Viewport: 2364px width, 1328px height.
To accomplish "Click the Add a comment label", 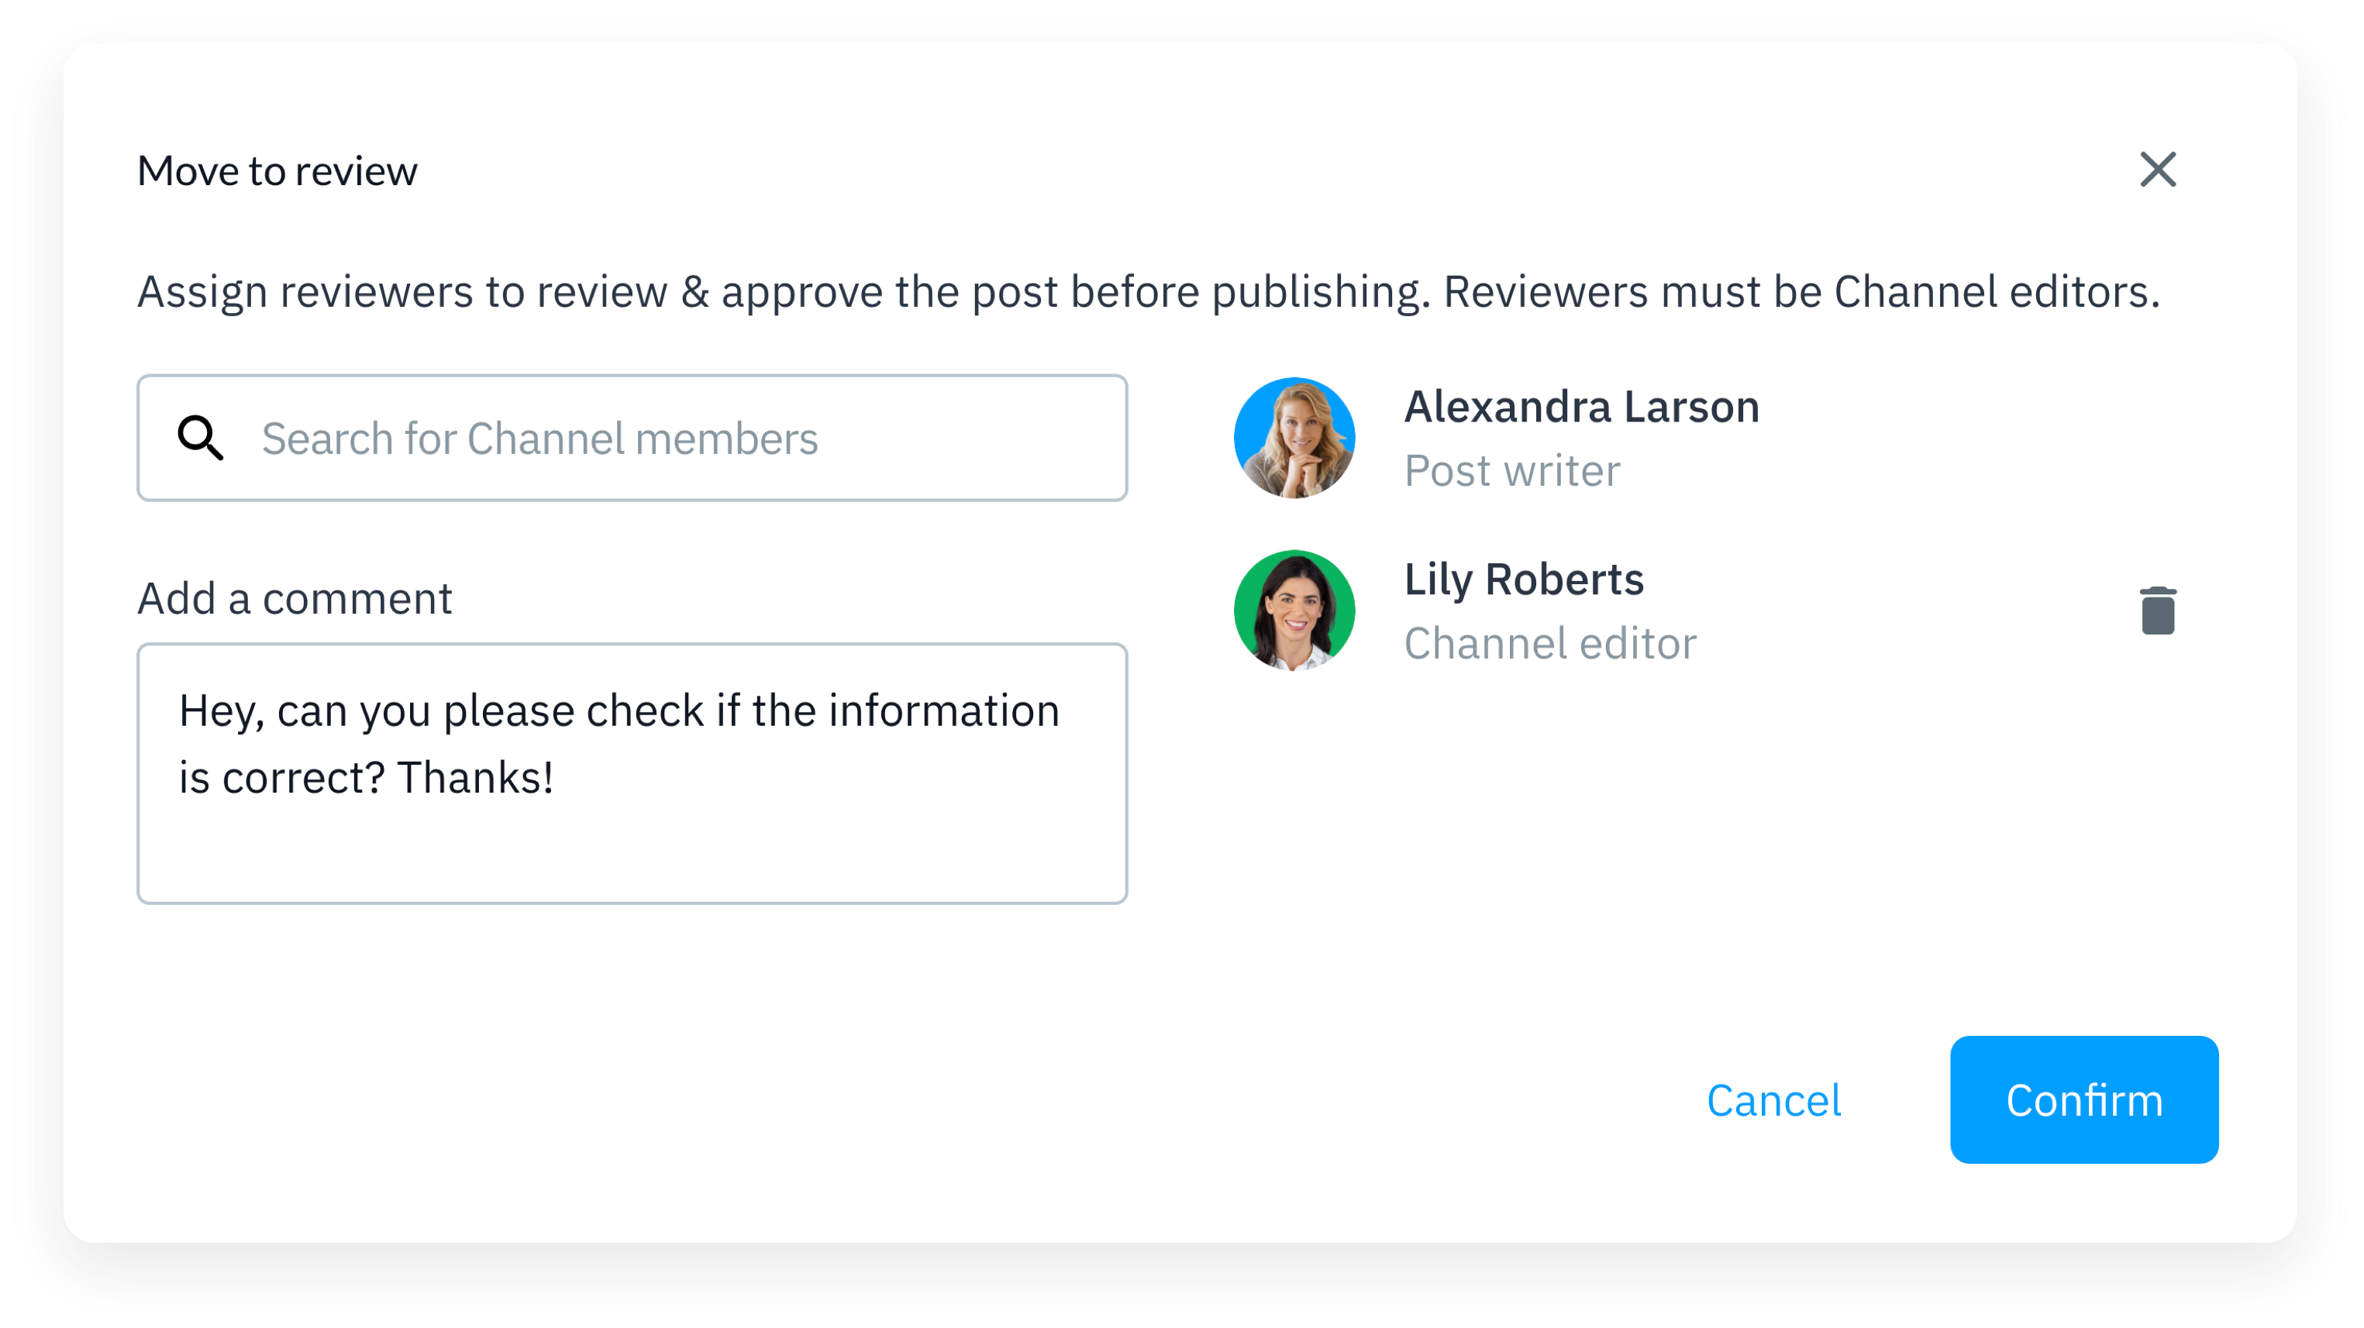I will [295, 598].
